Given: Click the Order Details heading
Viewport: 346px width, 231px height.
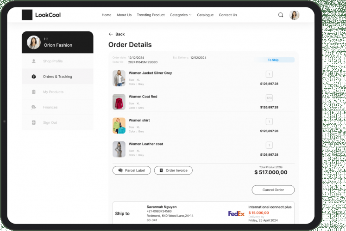Looking at the screenshot, I should [130, 45].
